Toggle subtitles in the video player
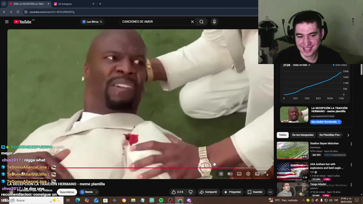Viewport: 363px width, 204px height. tap(239, 174)
